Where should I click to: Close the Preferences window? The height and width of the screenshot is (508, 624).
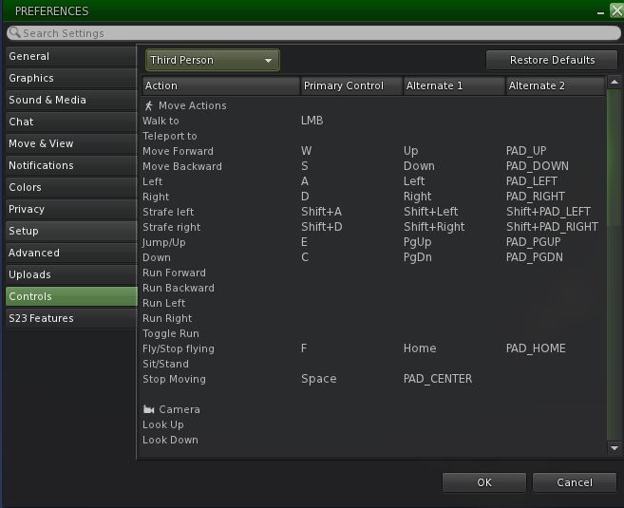tap(615, 11)
